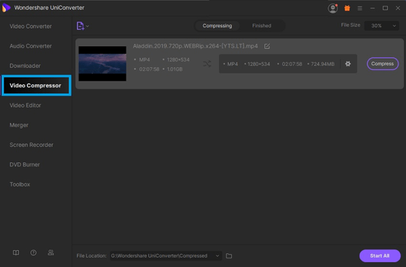Open the output folder icon
The height and width of the screenshot is (267, 406).
tap(229, 256)
